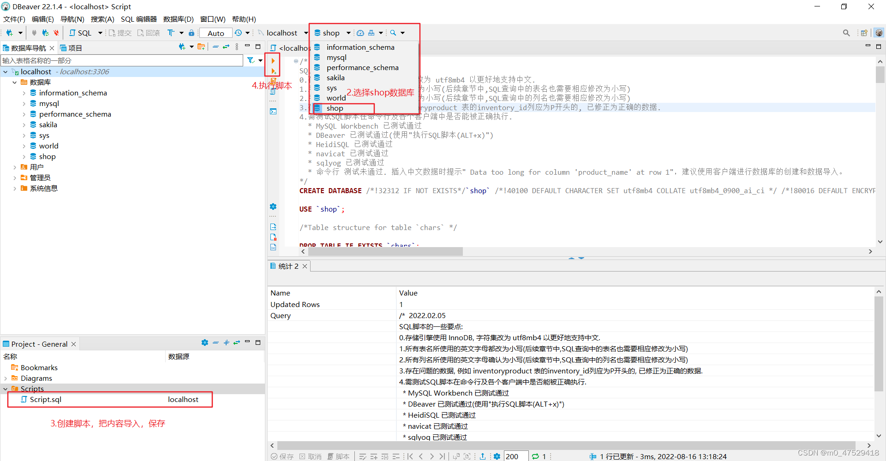Expand the 用户 folder in navigator

(x=14, y=167)
